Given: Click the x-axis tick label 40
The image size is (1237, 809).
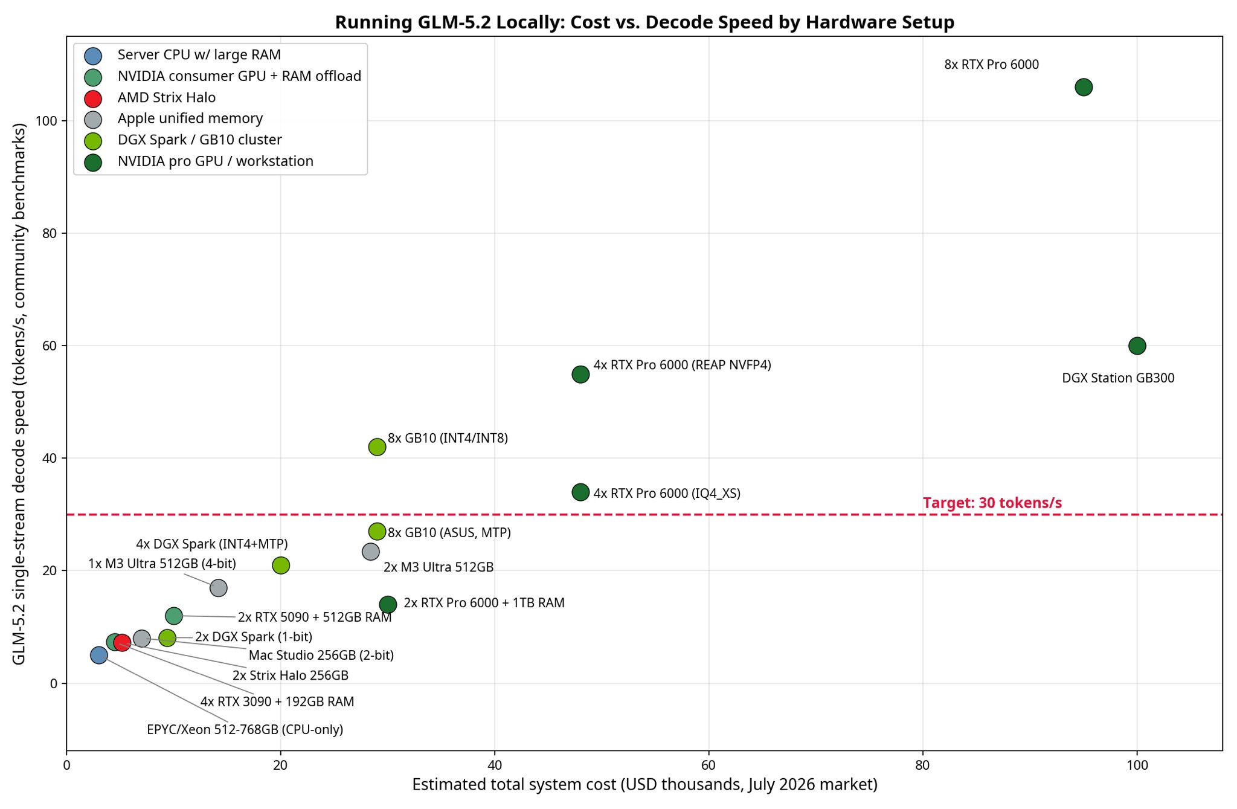Looking at the screenshot, I should pos(495,765).
